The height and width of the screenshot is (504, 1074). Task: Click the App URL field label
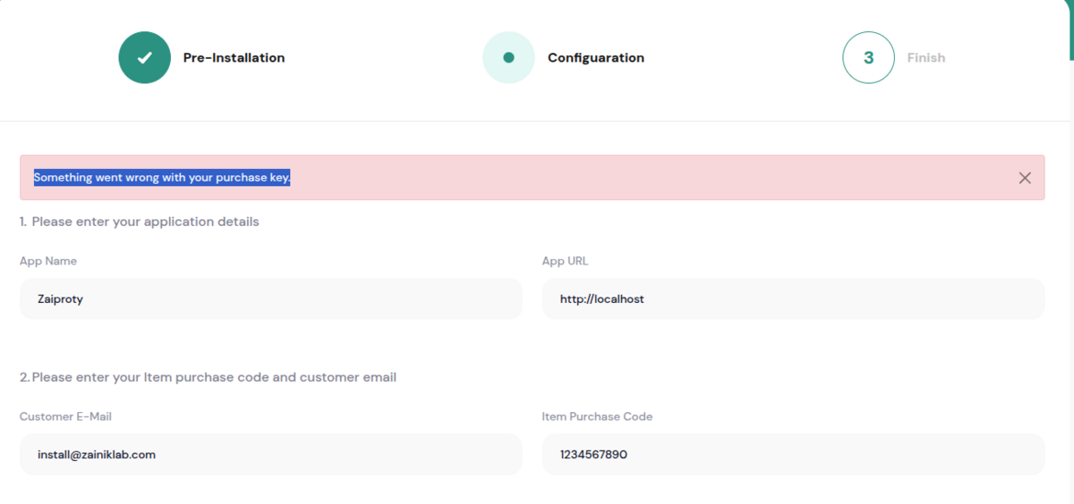point(565,261)
